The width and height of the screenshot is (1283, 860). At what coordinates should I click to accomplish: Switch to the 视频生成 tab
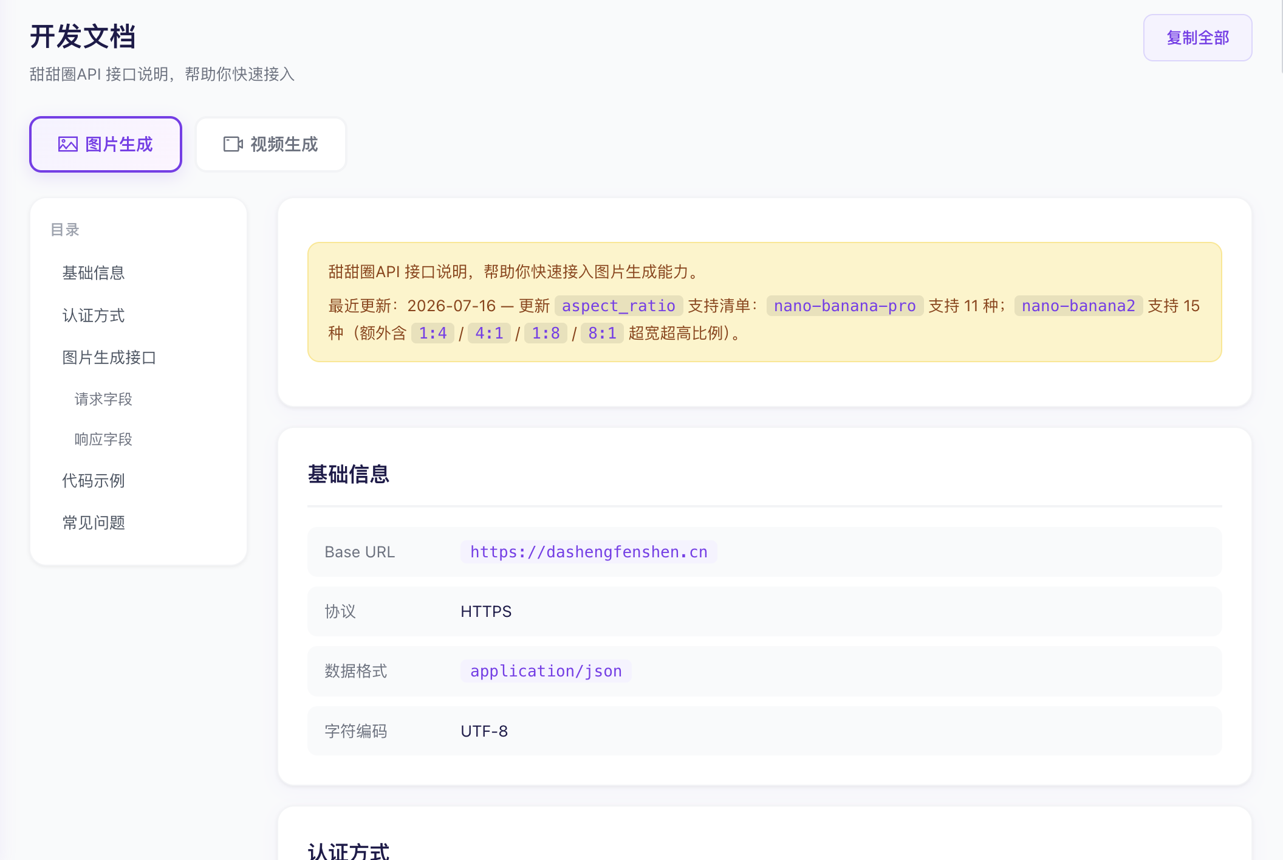pyautogui.click(x=271, y=144)
